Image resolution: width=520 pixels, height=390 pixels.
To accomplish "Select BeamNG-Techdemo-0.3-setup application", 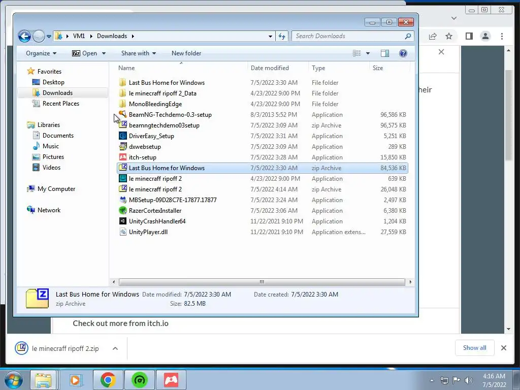I will pyautogui.click(x=263, y=115).
